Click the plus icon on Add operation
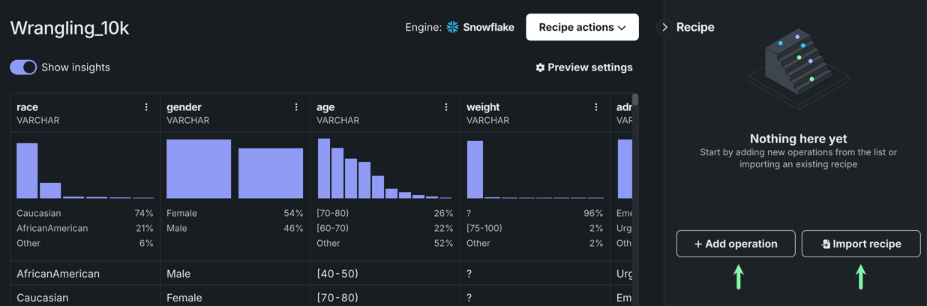The height and width of the screenshot is (306, 927). click(698, 244)
